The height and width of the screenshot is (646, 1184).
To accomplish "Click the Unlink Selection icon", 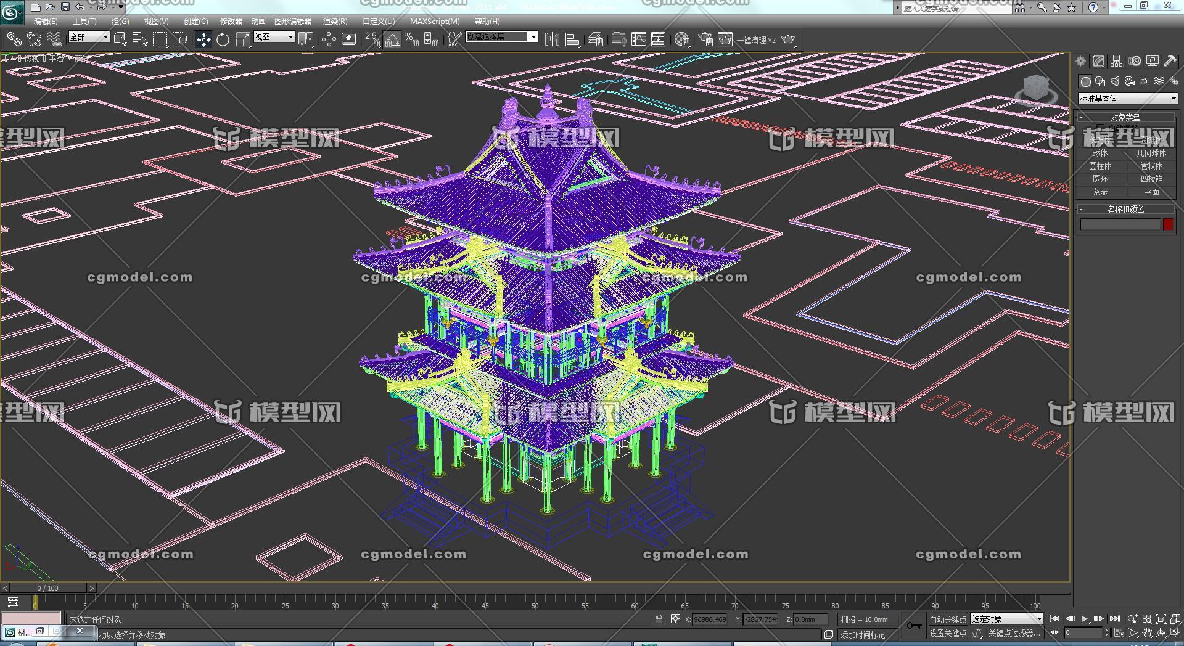I will (x=35, y=40).
